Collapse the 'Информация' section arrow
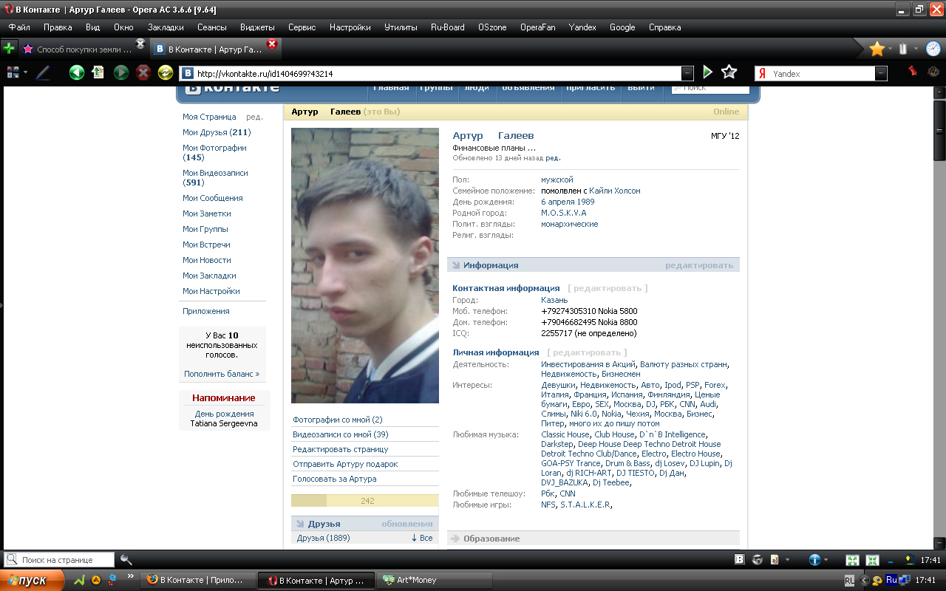The width and height of the screenshot is (946, 591). coord(455,265)
